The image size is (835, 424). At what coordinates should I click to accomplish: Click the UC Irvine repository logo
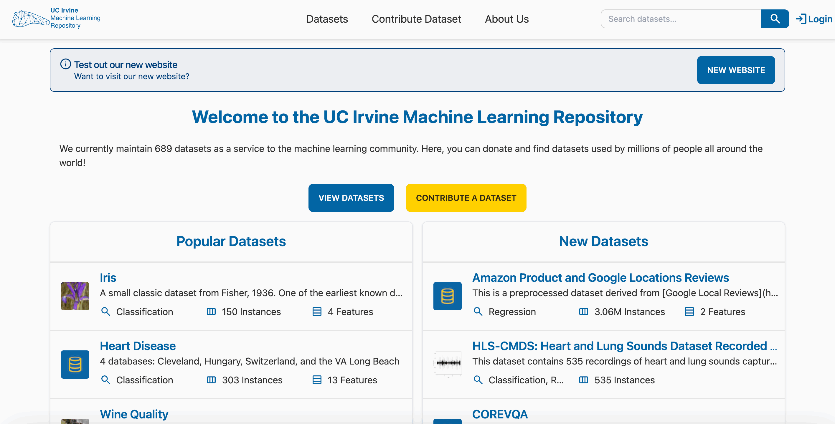coord(56,19)
